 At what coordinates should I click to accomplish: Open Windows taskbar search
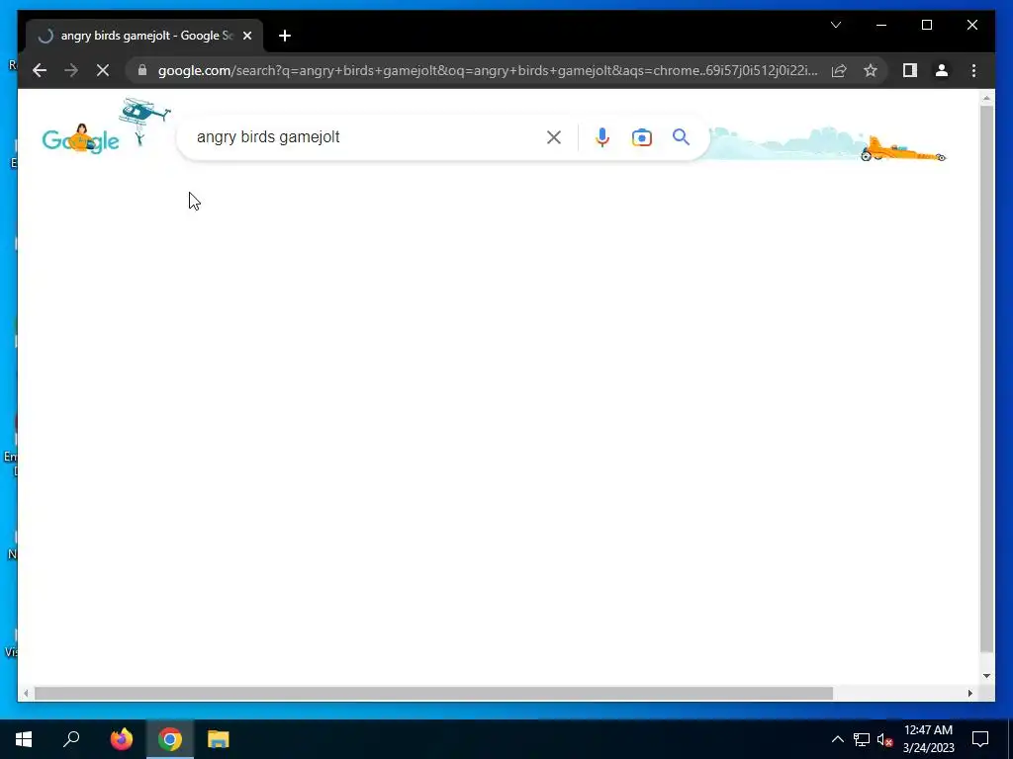coord(71,739)
